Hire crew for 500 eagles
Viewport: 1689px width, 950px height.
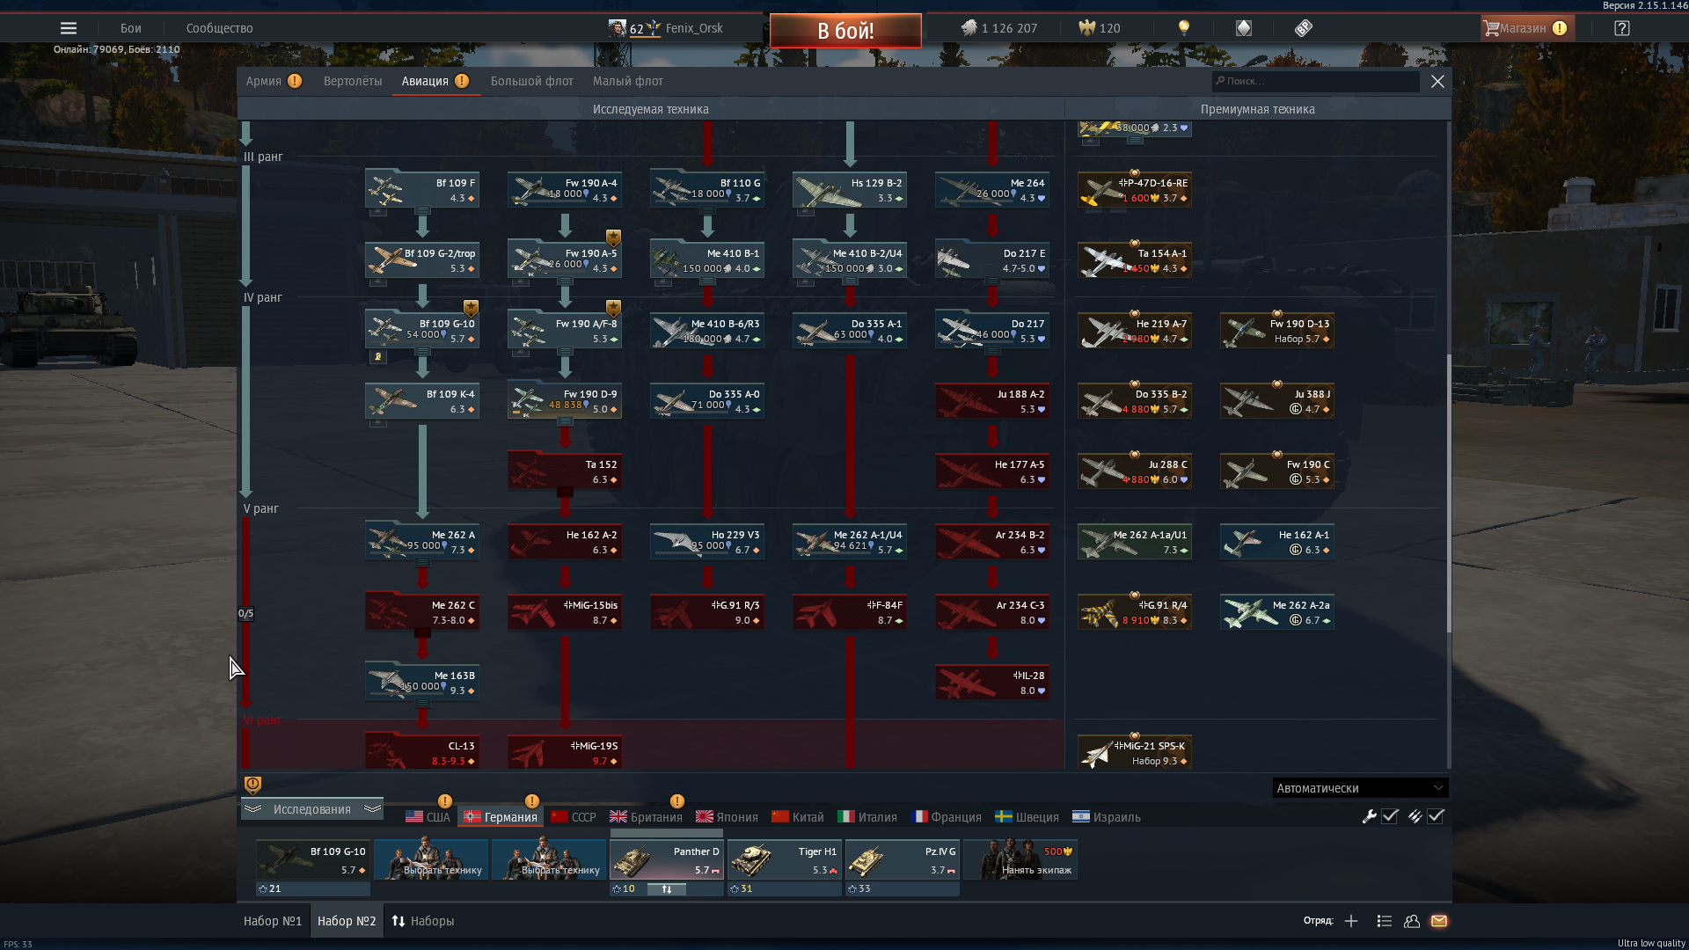tap(1020, 860)
